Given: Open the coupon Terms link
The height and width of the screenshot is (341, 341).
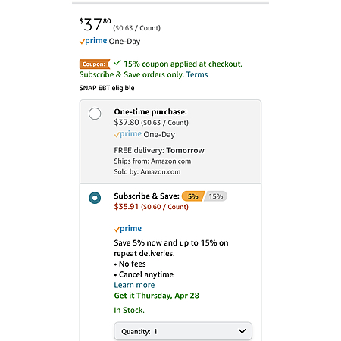Looking at the screenshot, I should [197, 74].
